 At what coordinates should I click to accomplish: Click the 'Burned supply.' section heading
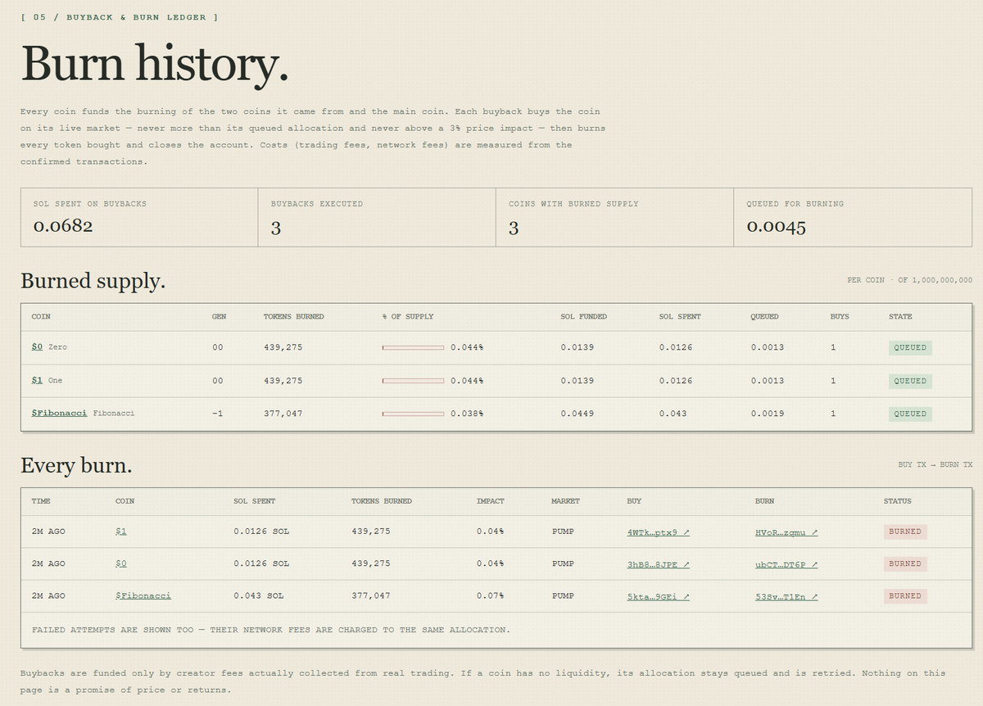point(93,281)
